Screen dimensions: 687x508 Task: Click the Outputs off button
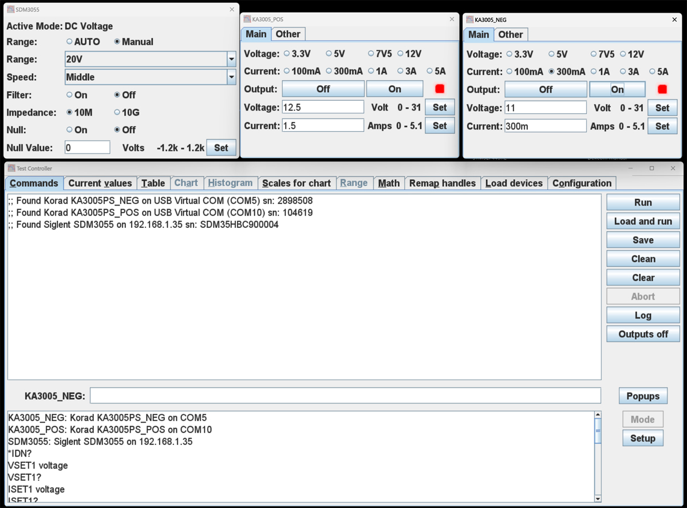coord(643,334)
